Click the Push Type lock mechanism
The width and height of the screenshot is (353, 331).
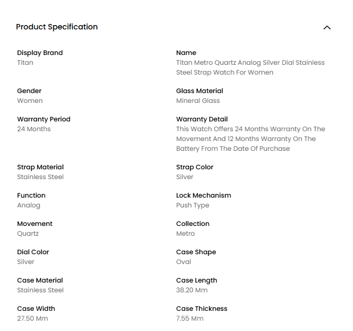click(x=193, y=205)
